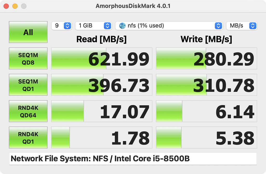
Task: Run the RND4K QD64 benchmark
Action: click(x=28, y=111)
